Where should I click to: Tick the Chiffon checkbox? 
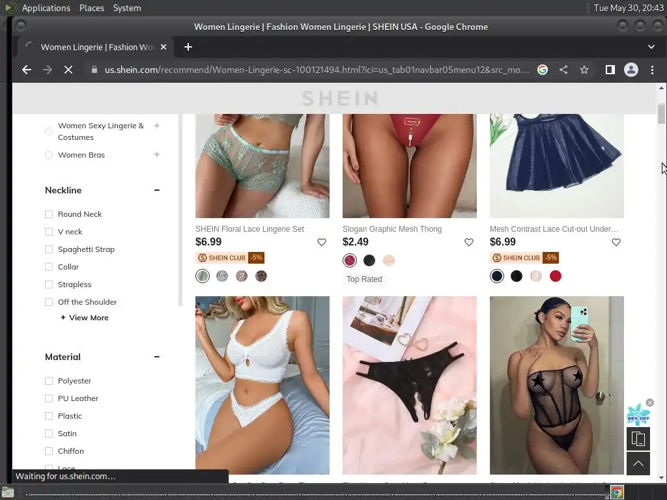[49, 451]
